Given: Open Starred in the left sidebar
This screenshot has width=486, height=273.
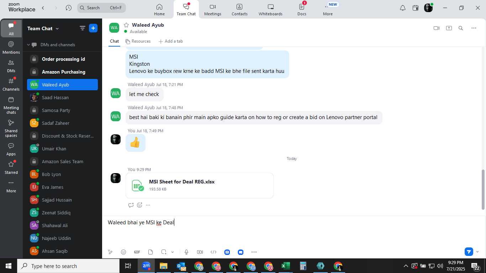Looking at the screenshot, I should pos(11,168).
